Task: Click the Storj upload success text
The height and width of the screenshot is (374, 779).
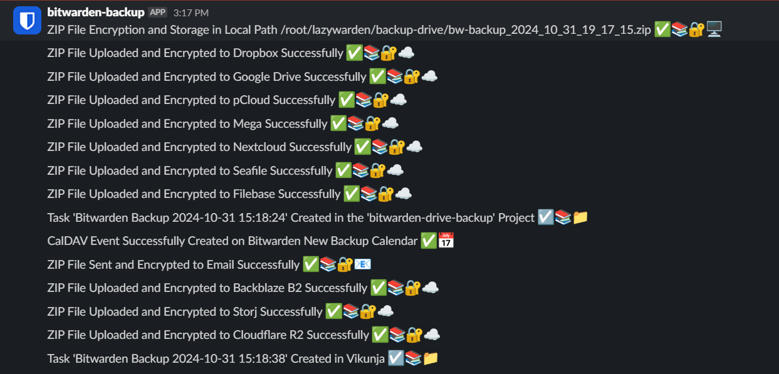Action: click(185, 311)
